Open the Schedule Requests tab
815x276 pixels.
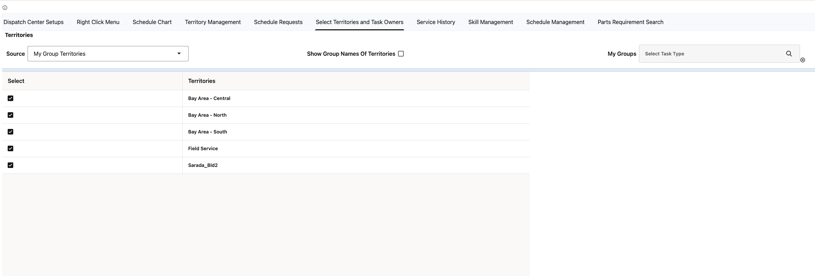278,22
